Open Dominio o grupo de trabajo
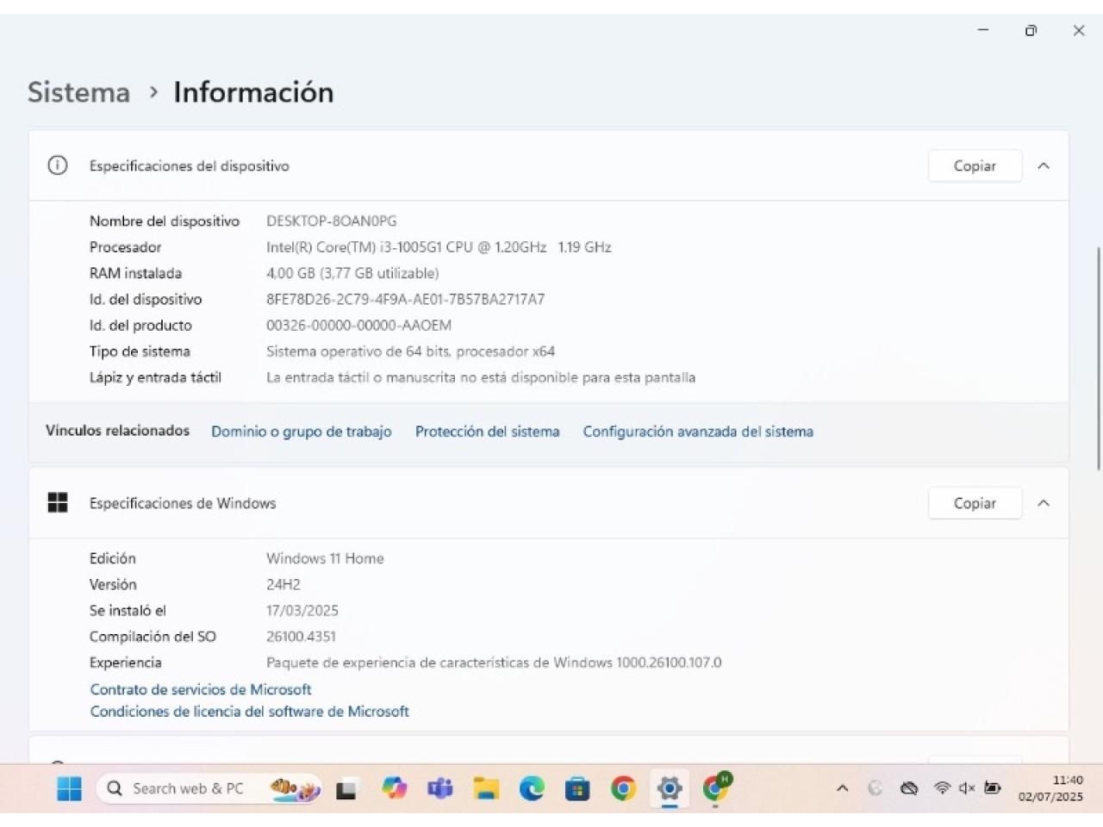The image size is (1103, 827). [302, 432]
